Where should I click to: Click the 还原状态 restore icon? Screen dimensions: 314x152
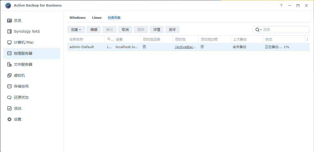[9, 97]
